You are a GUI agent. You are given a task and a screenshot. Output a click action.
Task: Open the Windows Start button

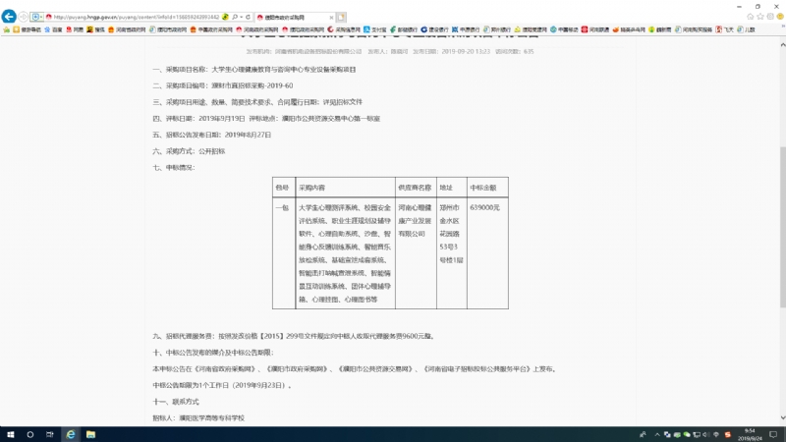[10, 434]
